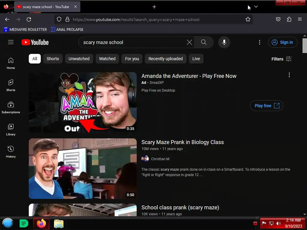Select the For you filter chip
Screen dimensions: 307x230
[132, 59]
